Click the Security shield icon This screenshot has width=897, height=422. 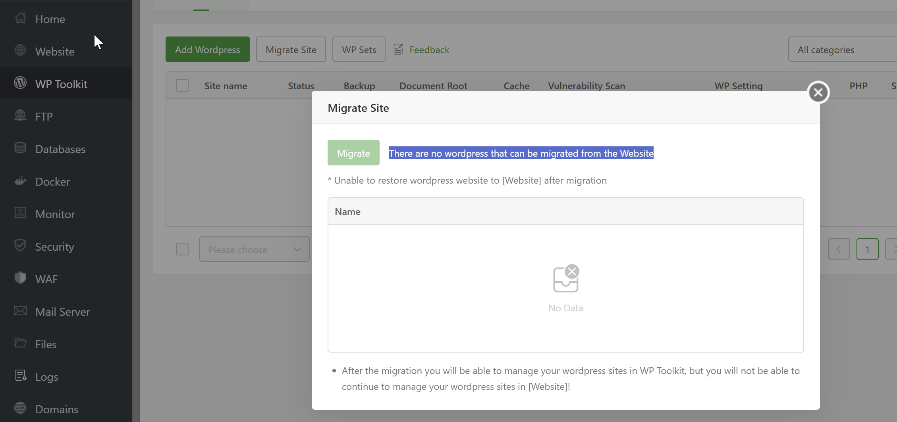tap(20, 246)
